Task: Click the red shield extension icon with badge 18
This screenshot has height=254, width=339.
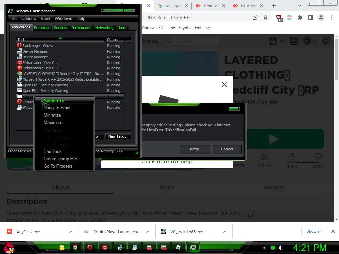Action: 279,18
